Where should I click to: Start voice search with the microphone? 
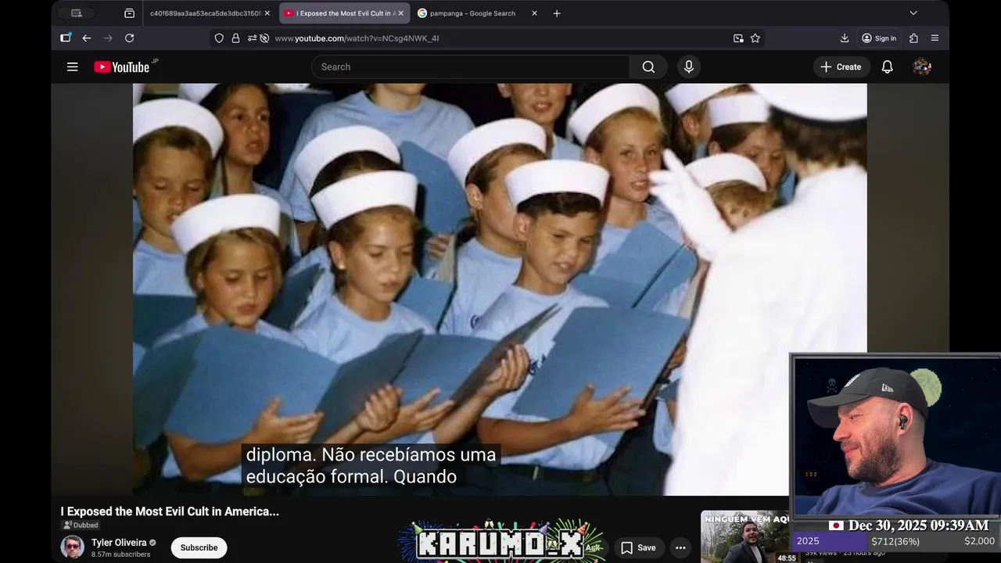(x=689, y=67)
